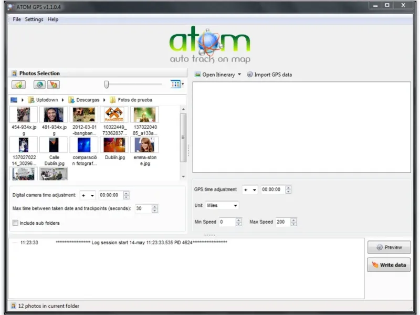This screenshot has width=420, height=315.
Task: Click the Log session start log entry
Action: tap(141, 243)
